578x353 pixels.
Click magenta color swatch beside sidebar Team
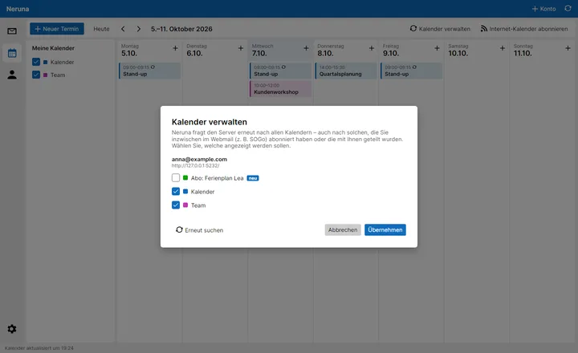(45, 75)
